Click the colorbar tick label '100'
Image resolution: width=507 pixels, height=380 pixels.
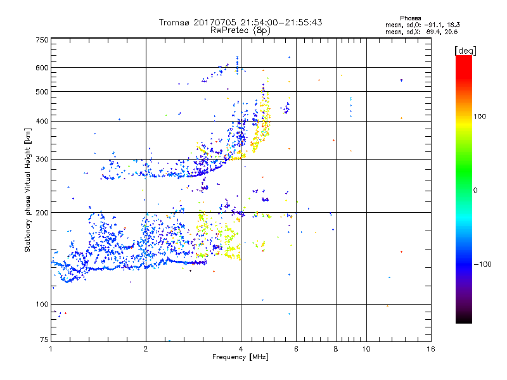click(480, 117)
